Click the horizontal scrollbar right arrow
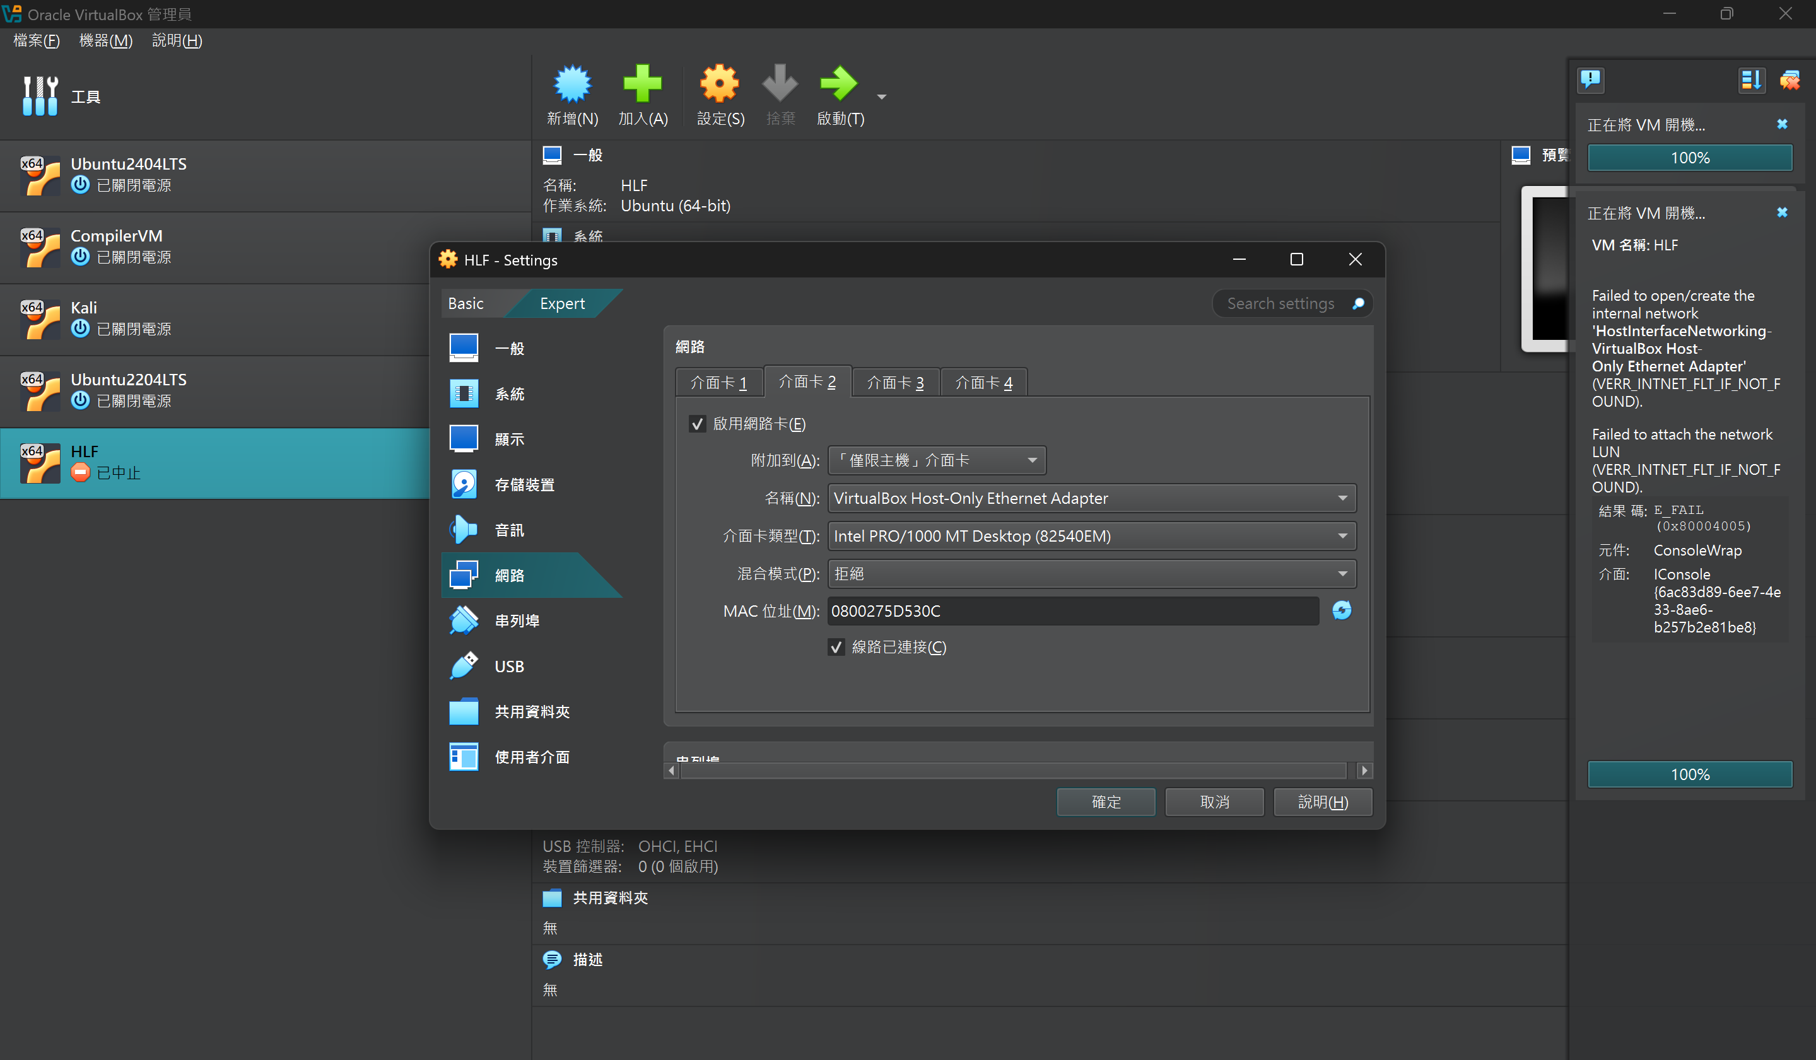Image resolution: width=1816 pixels, height=1060 pixels. point(1364,771)
